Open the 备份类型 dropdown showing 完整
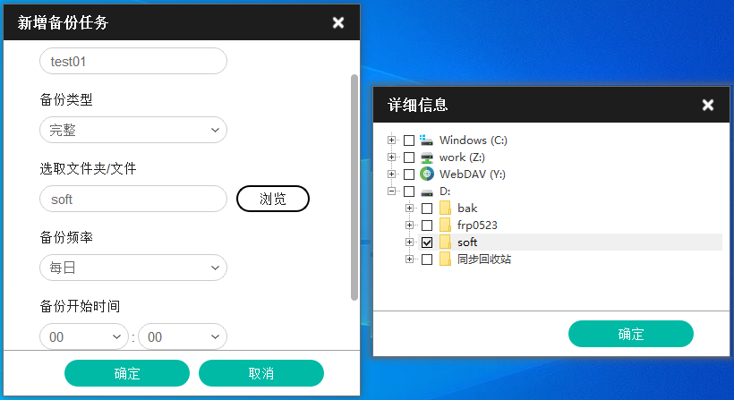The height and width of the screenshot is (400, 734). coord(133,130)
